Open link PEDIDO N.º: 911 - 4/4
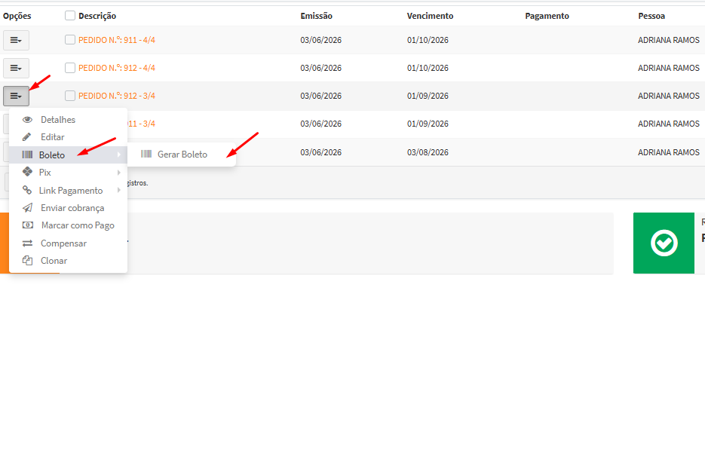705x456 pixels. point(117,40)
